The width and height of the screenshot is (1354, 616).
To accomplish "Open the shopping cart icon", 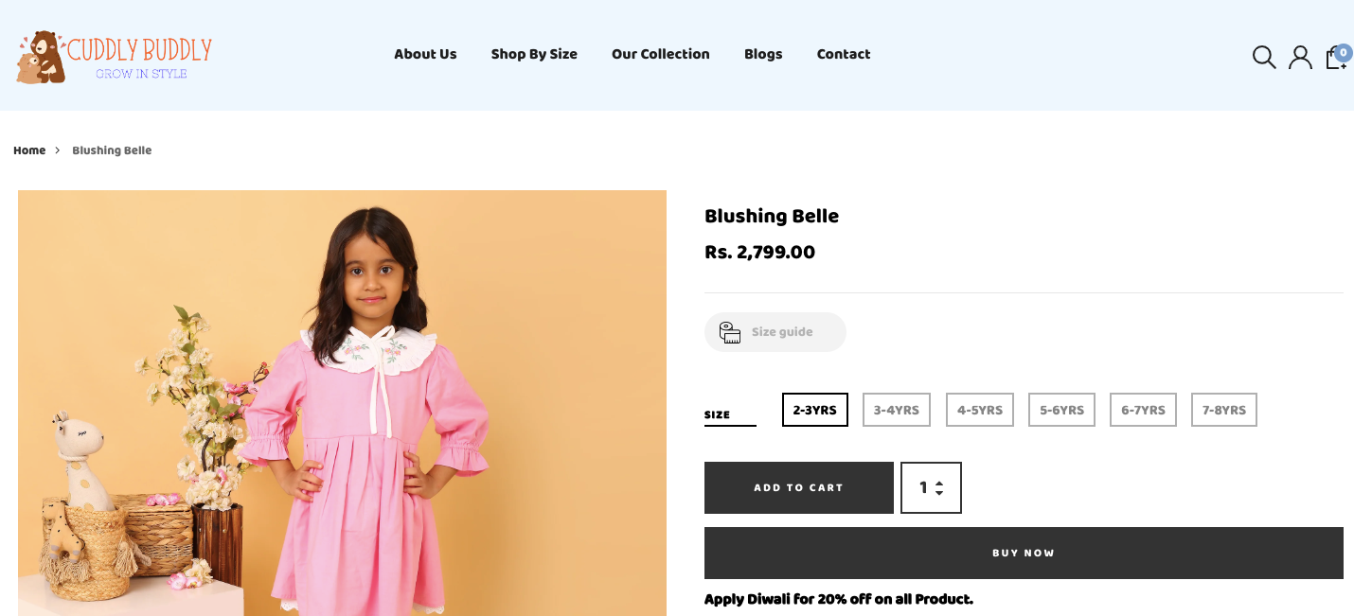I will 1336,58.
